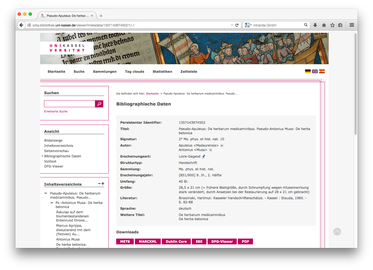Viewport: 373px width, 270px height.
Task: Open the Suche menu item
Action: [x=79, y=72]
